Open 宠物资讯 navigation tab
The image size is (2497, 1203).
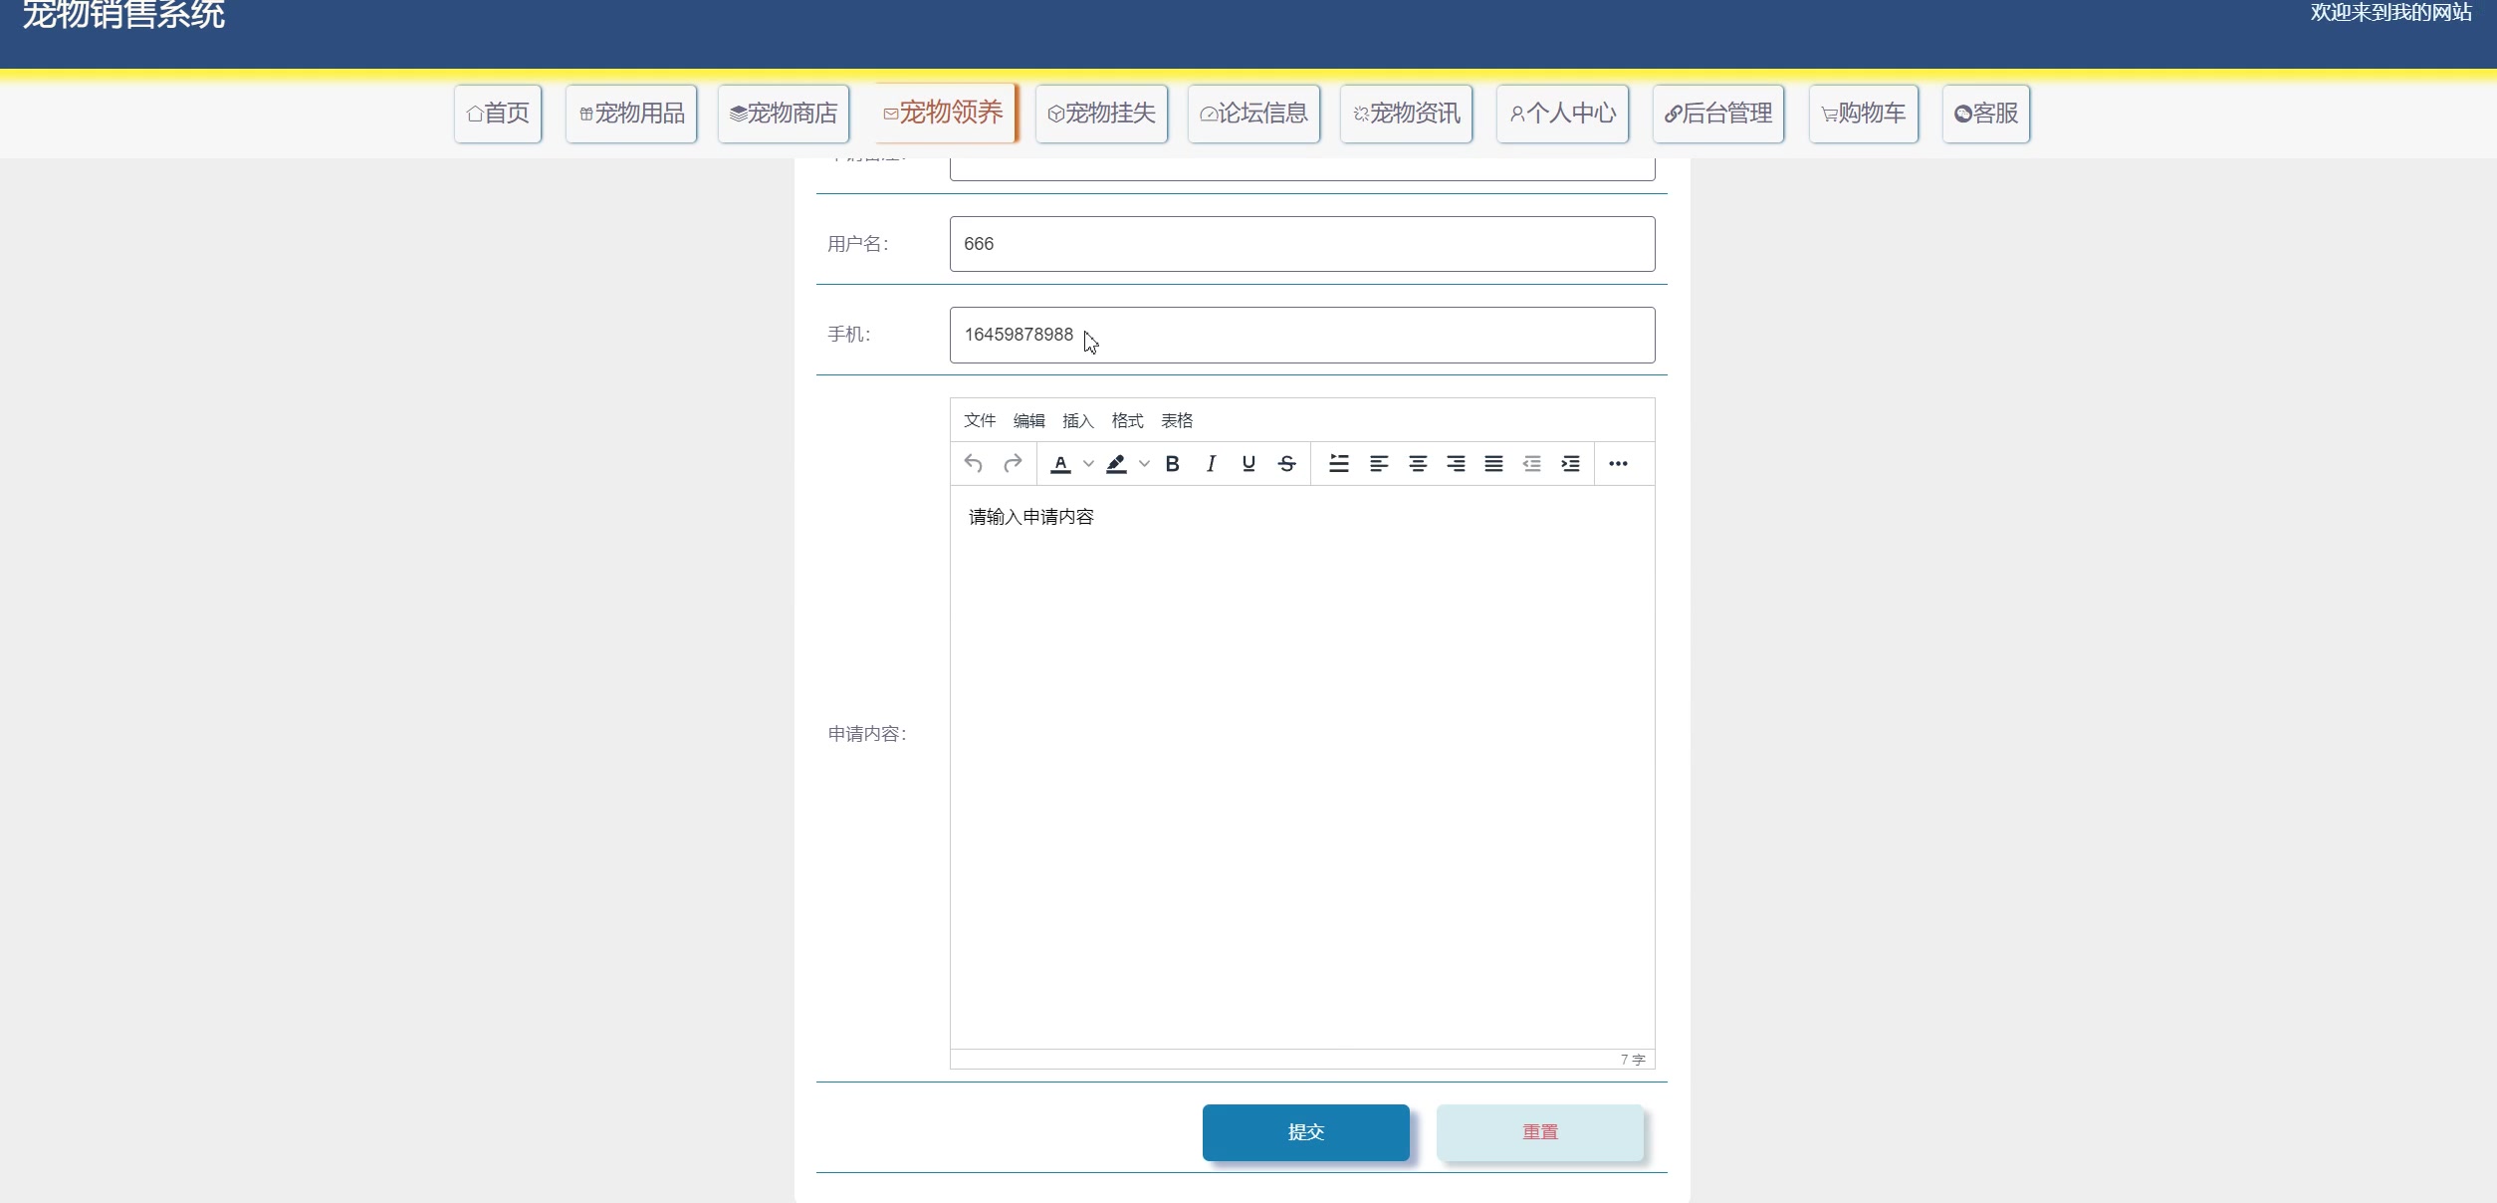[1407, 114]
